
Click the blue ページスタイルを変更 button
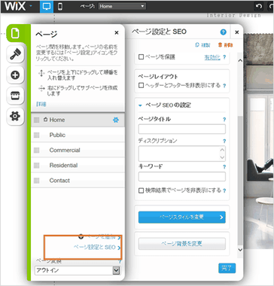(182, 218)
